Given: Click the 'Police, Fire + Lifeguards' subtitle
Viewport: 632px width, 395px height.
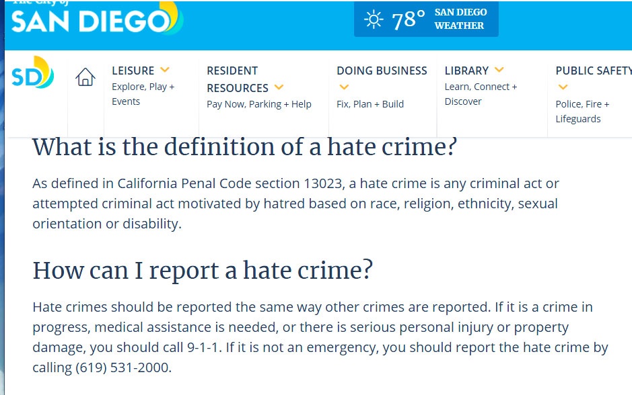Looking at the screenshot, I should click(x=582, y=112).
